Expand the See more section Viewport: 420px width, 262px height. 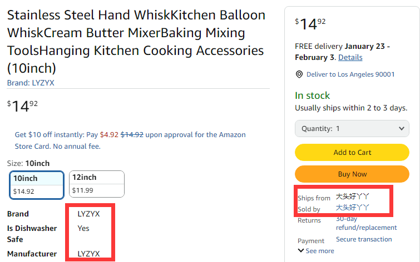click(x=317, y=251)
